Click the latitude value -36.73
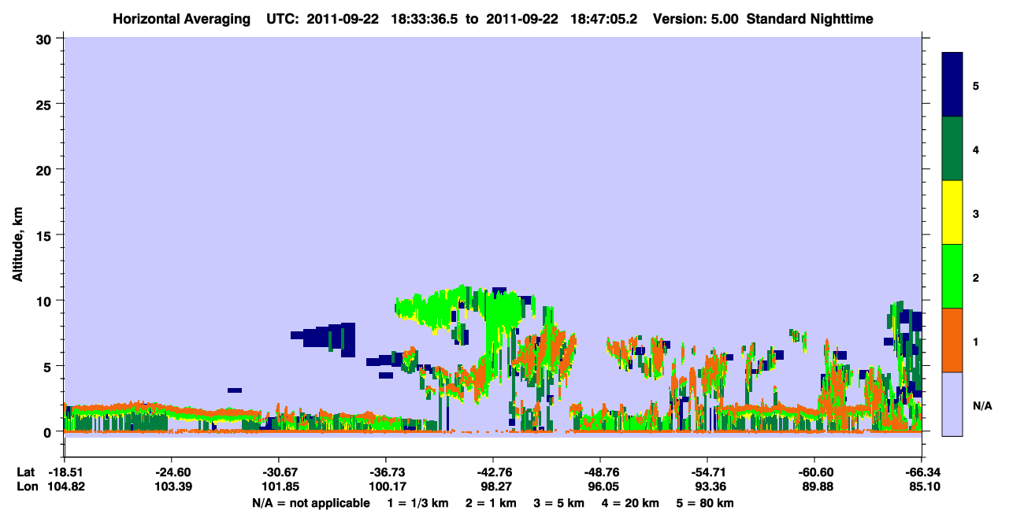The image size is (1024, 525). coord(385,471)
